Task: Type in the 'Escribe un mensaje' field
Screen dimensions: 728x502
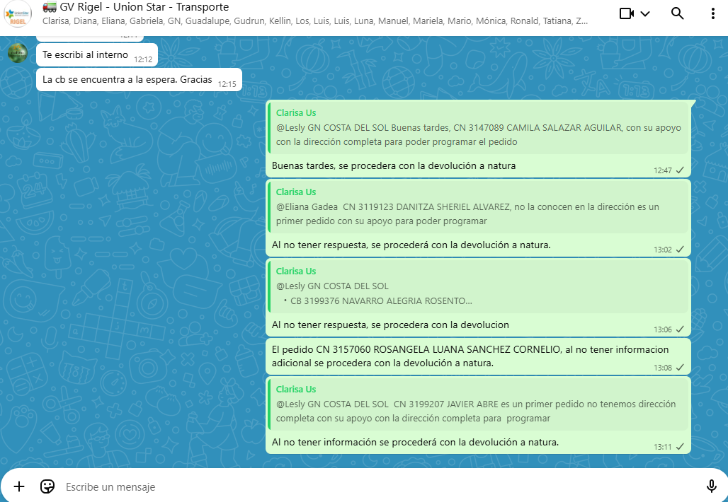Action: tap(354, 486)
